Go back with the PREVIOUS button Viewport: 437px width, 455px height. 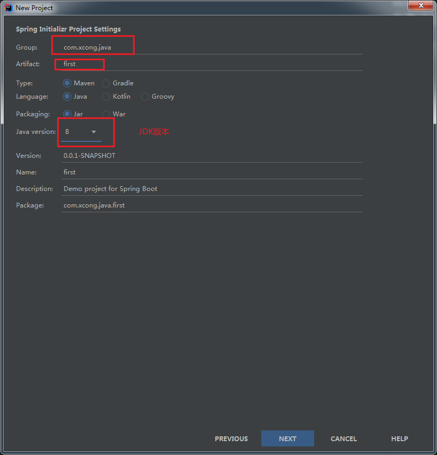pos(231,438)
